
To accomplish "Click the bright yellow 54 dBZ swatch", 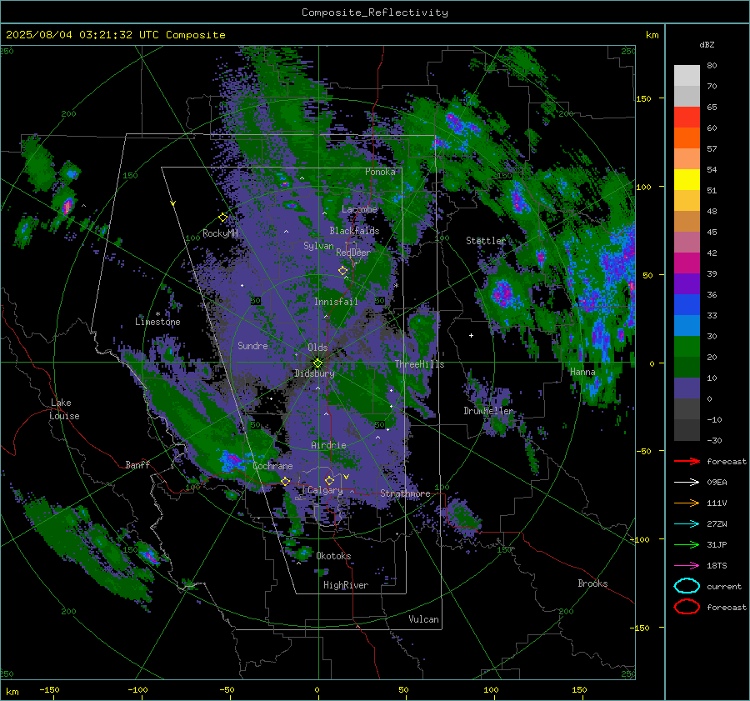I will click(x=687, y=179).
